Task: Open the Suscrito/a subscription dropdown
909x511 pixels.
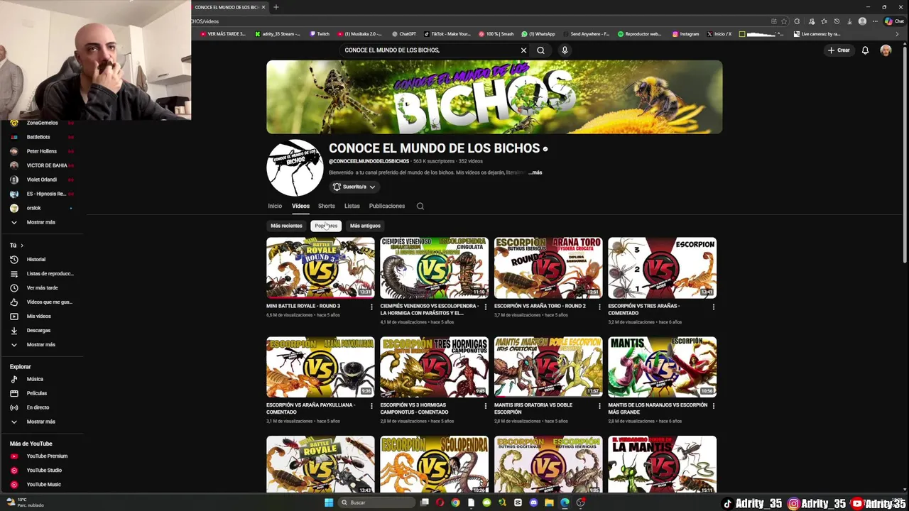Action: pyautogui.click(x=354, y=187)
